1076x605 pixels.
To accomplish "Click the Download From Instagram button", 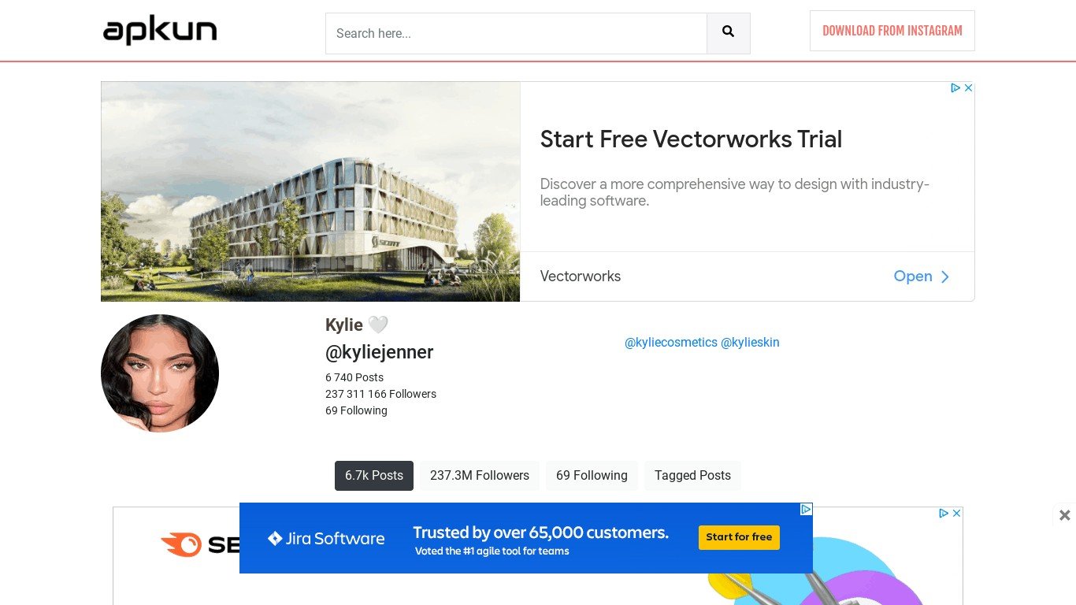I will point(892,31).
